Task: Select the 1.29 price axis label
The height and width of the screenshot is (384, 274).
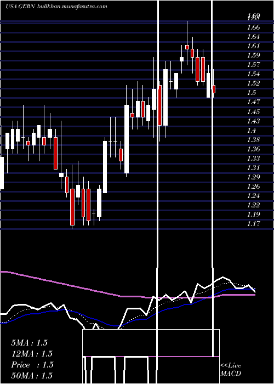Action: coord(253,177)
